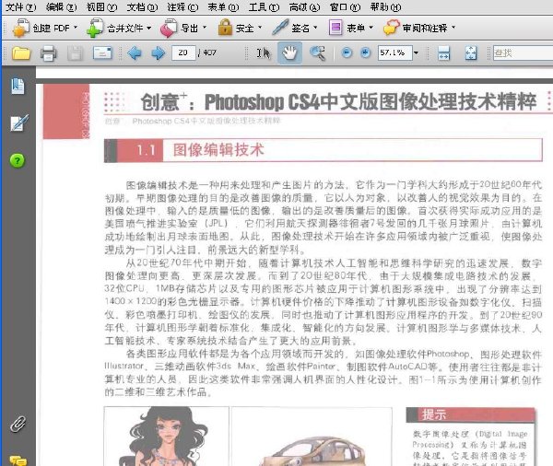Click the email envelope icon
The image size is (553, 466).
click(x=102, y=53)
